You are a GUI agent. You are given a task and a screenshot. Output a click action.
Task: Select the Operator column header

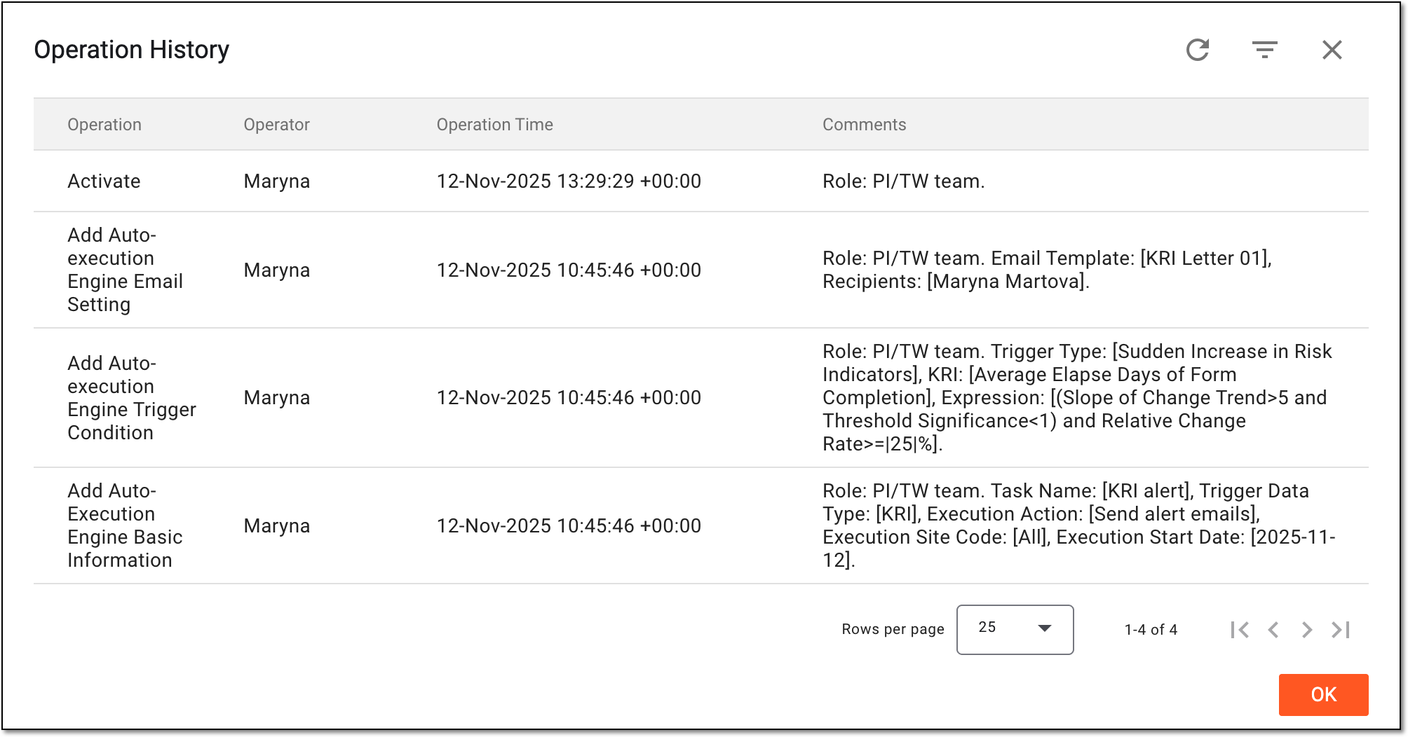(276, 125)
